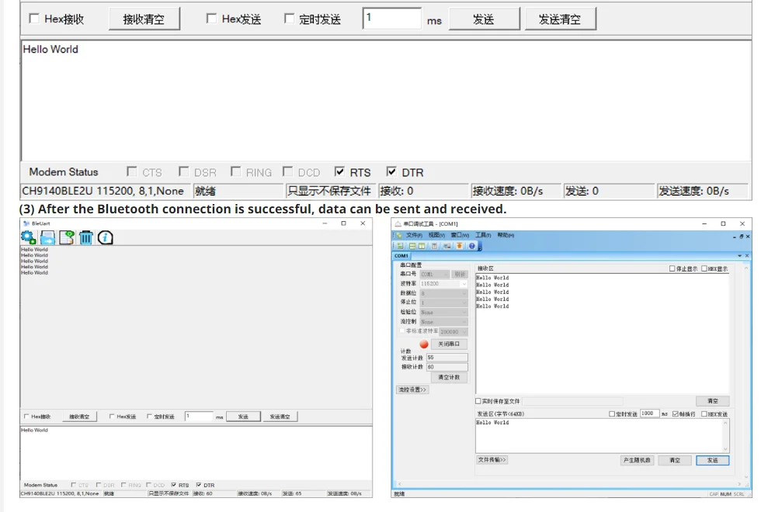Focus the ms interval field in the enlarged upper panel
Image resolution: width=768 pixels, height=512 pixels.
[x=392, y=19]
